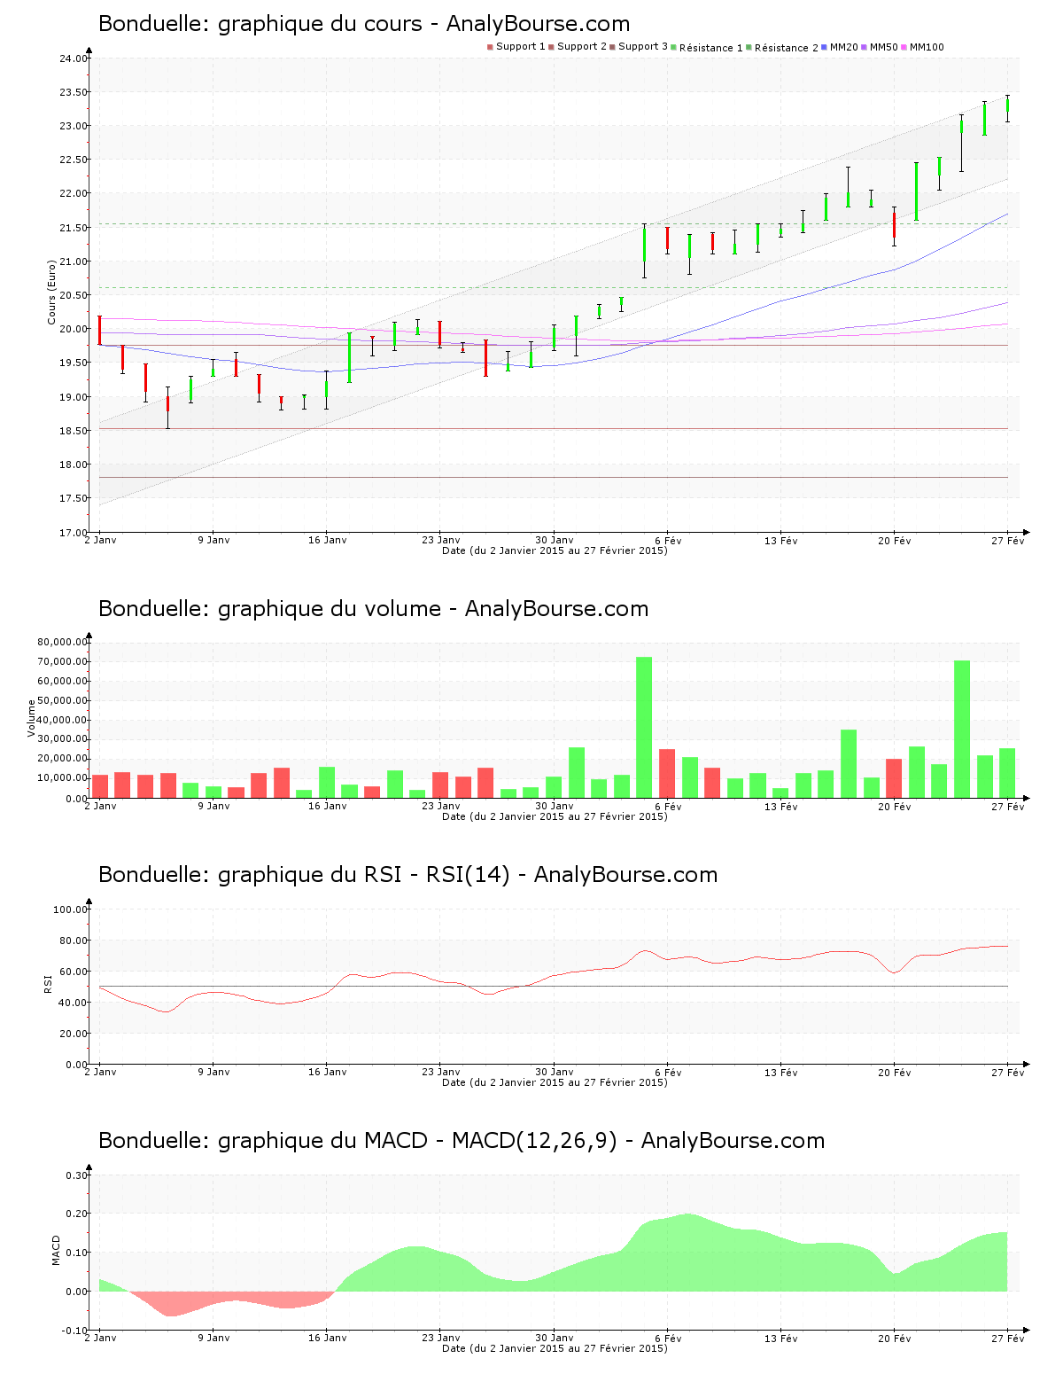Click the Support 2 legend color marker
The image size is (1063, 1374).
point(551,47)
